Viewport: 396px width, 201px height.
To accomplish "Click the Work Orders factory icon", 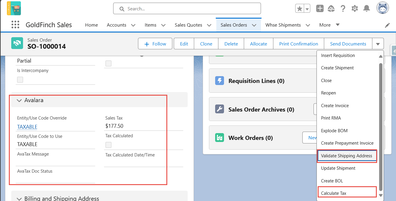I will [220, 138].
